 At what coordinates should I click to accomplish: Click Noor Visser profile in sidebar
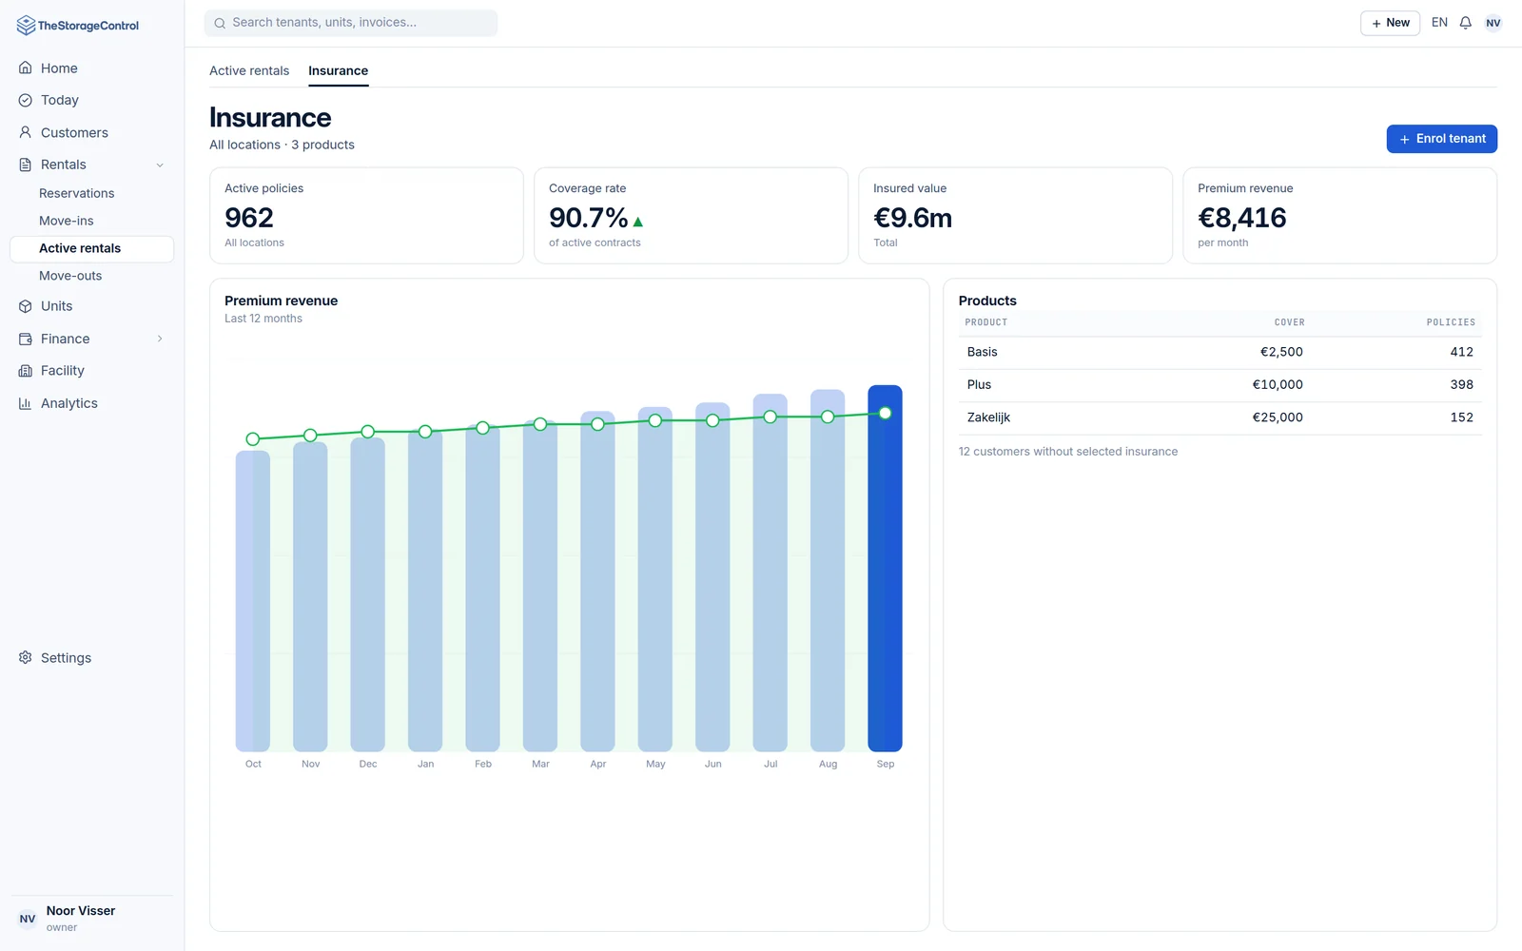[x=91, y=919]
